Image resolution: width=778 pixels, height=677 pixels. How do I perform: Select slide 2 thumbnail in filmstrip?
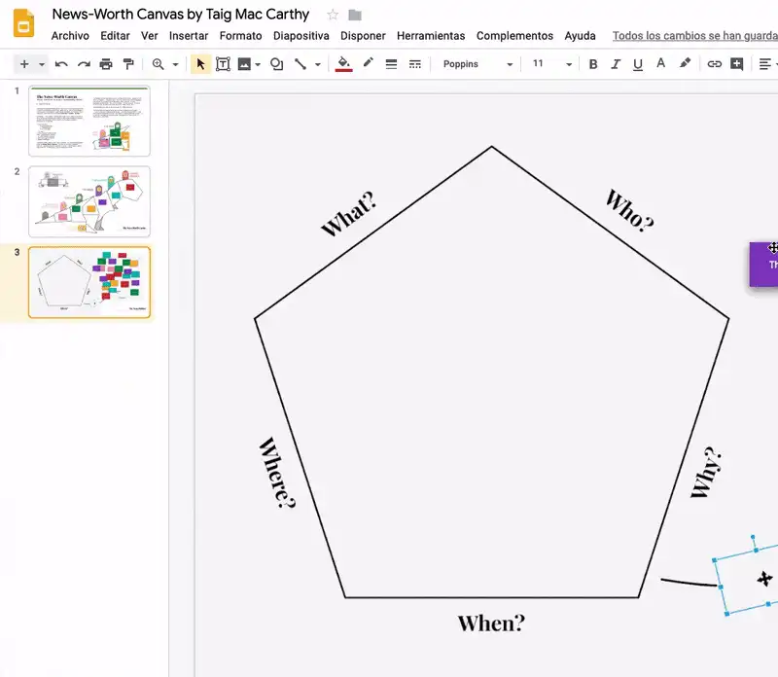89,201
